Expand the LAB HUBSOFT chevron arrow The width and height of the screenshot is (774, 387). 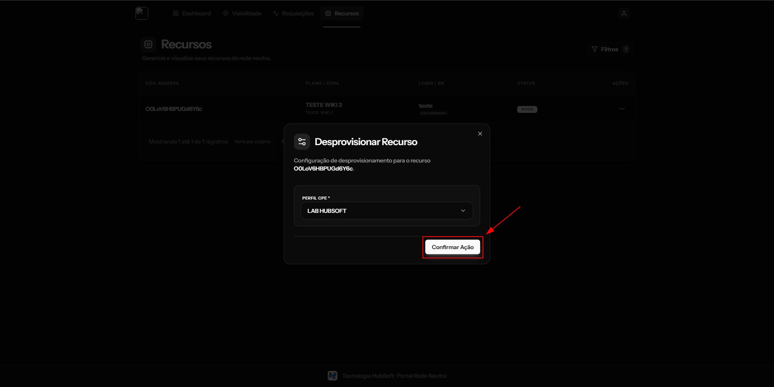pyautogui.click(x=463, y=211)
